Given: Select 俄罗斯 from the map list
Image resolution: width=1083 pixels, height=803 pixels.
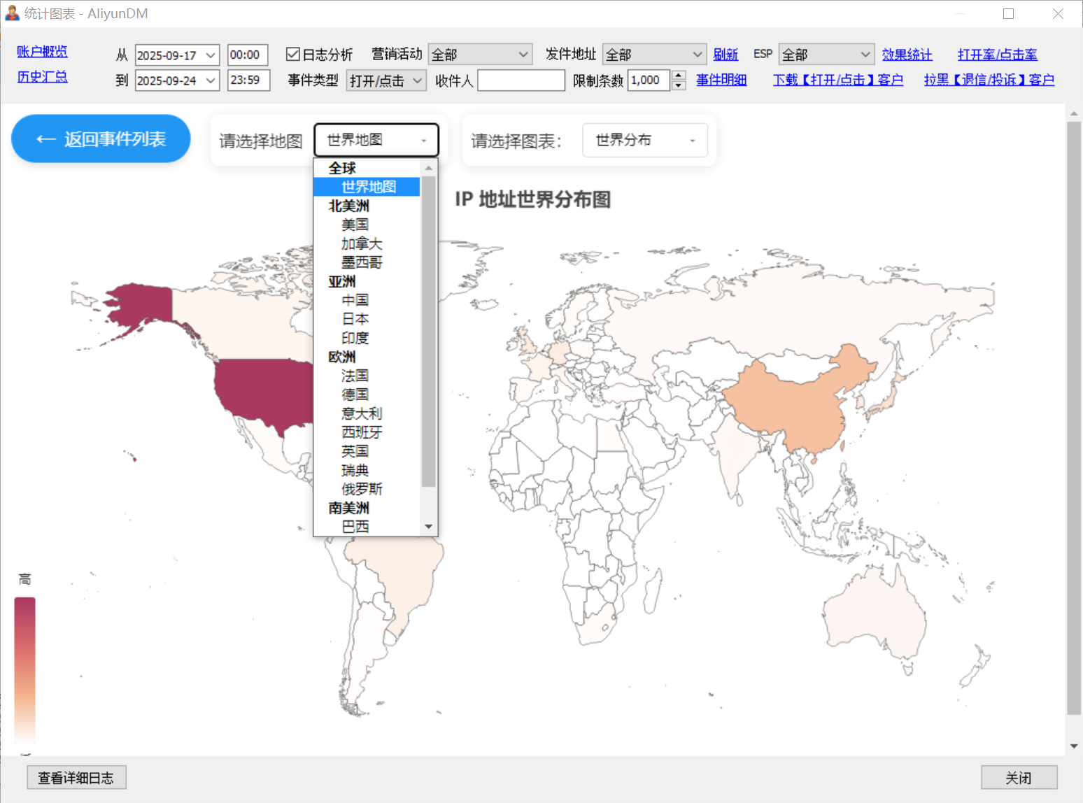Looking at the screenshot, I should 362,489.
